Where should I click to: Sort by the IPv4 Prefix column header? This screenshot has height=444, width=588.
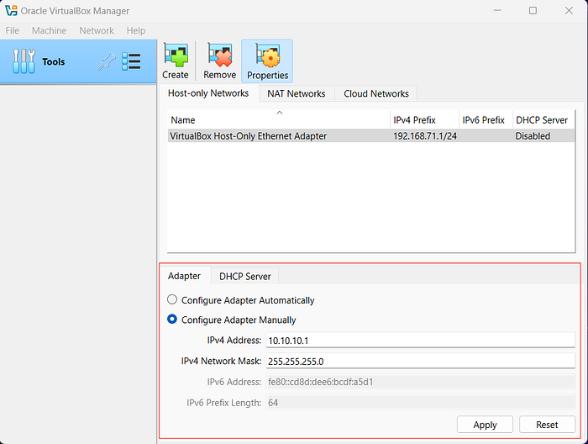coord(424,119)
